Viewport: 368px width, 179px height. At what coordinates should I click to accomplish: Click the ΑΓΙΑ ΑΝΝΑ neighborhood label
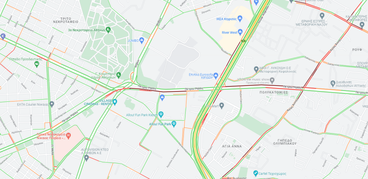coord(232,146)
